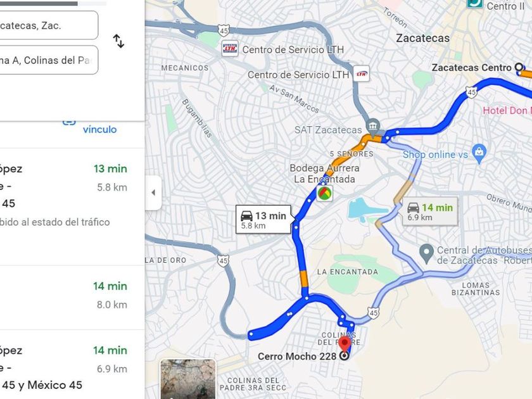Open Central de Autobuses location pin

click(426, 254)
